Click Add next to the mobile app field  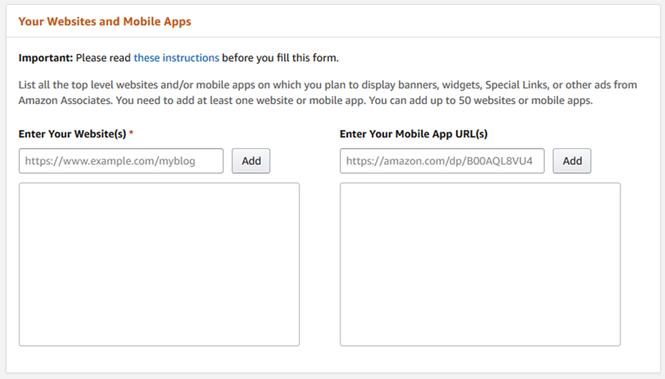[x=572, y=161]
